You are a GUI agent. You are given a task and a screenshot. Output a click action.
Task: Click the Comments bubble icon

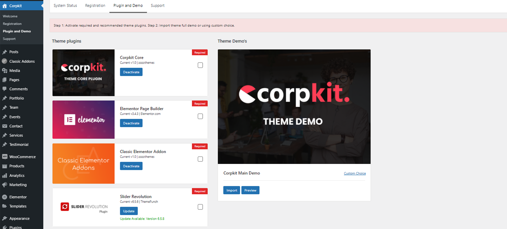click(5, 89)
